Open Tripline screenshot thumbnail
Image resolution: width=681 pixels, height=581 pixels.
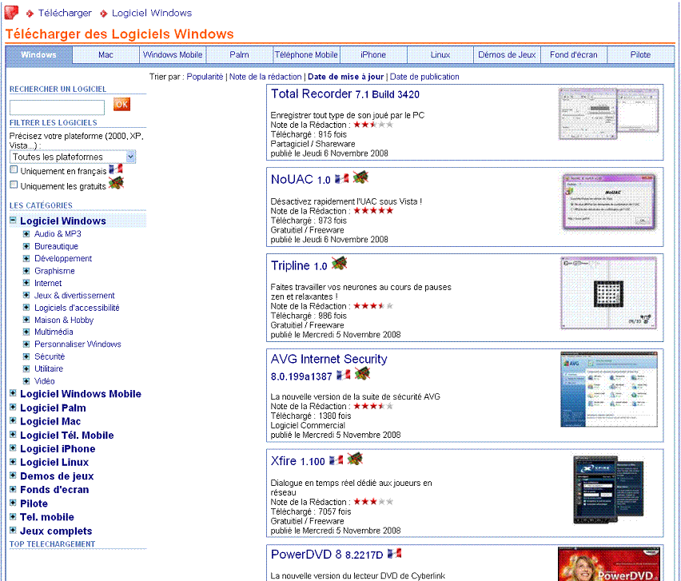(609, 293)
